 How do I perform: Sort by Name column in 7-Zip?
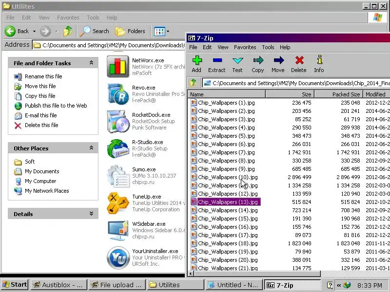(x=227, y=94)
